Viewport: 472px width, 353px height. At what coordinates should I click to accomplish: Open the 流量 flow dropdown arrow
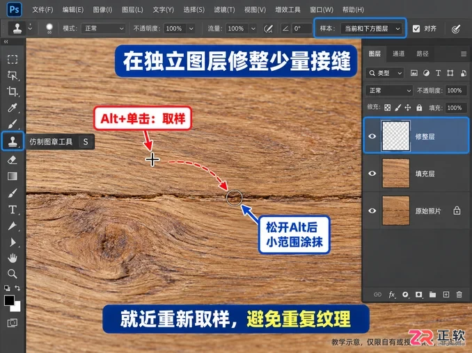coord(253,28)
